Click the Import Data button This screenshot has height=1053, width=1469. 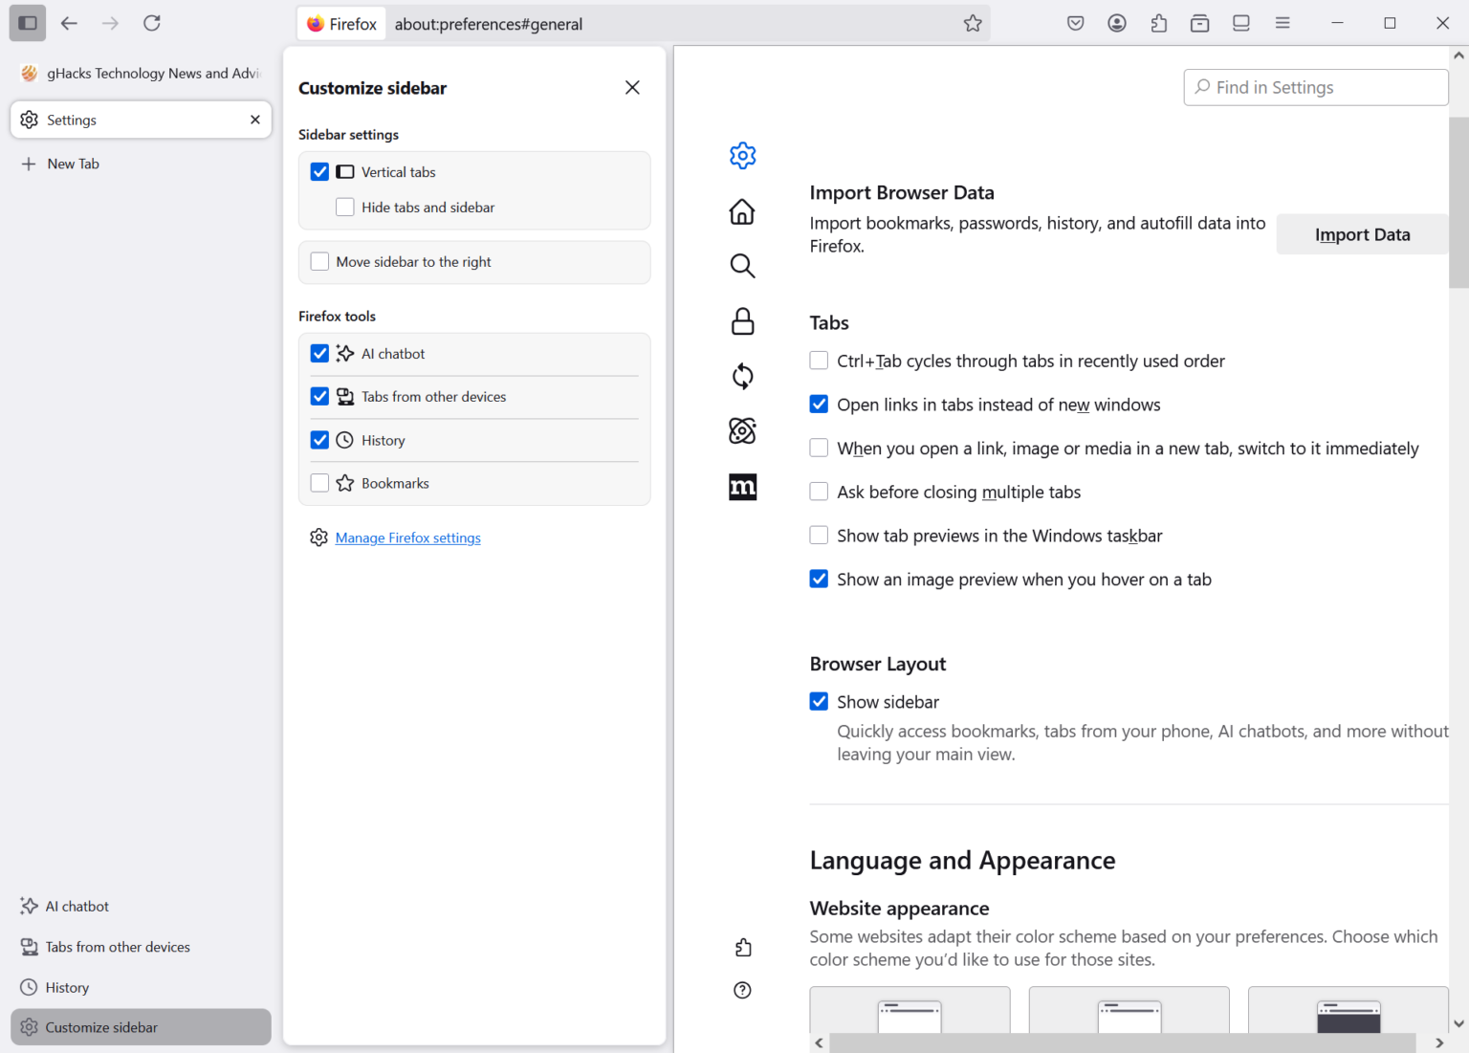point(1362,233)
